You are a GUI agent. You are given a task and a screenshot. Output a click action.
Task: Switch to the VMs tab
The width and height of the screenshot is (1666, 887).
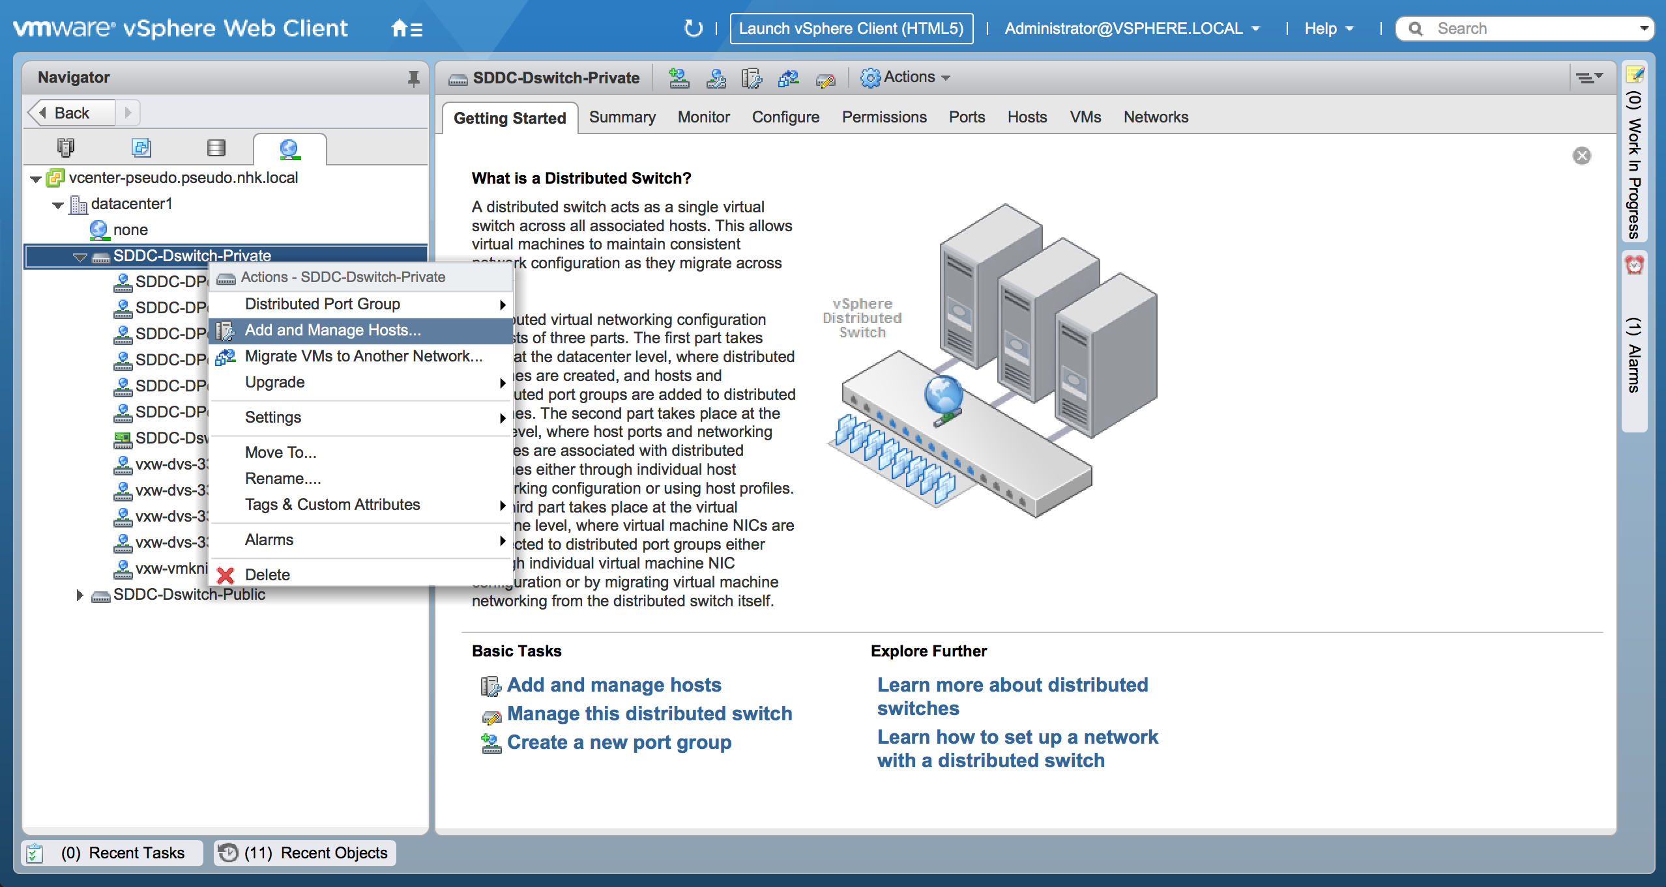1085,117
